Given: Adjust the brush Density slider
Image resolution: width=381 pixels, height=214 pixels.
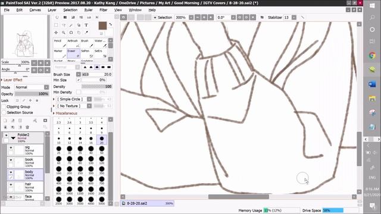Looking at the screenshot, I should click(x=96, y=86).
